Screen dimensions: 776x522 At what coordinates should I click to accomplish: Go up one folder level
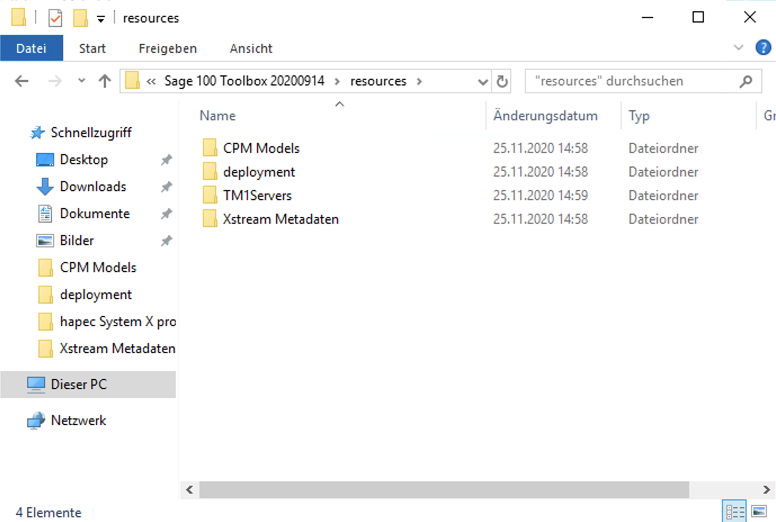(105, 82)
